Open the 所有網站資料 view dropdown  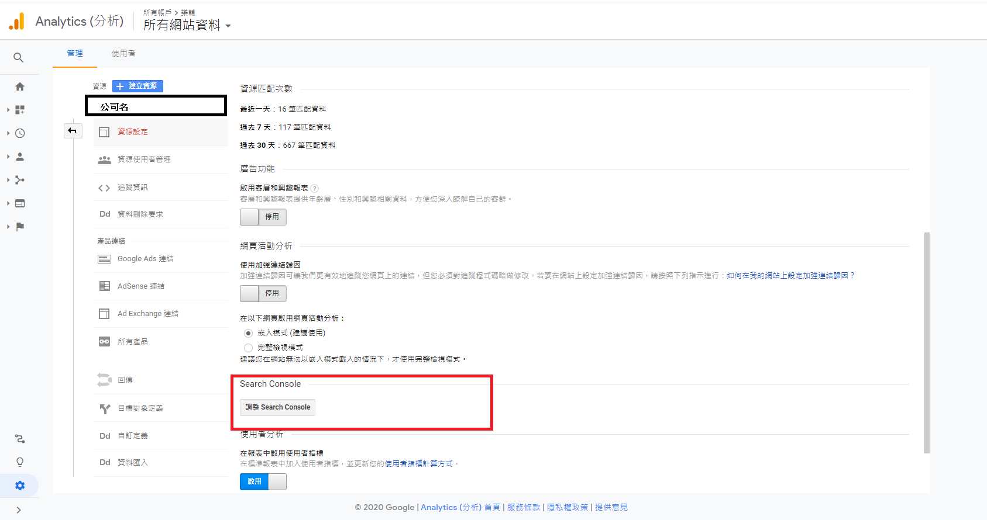click(x=187, y=25)
